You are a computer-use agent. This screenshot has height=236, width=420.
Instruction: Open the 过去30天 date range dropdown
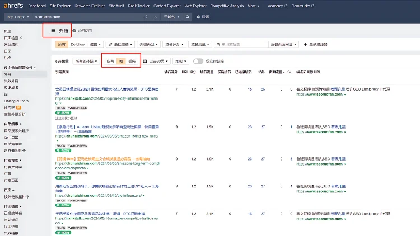[156, 62]
